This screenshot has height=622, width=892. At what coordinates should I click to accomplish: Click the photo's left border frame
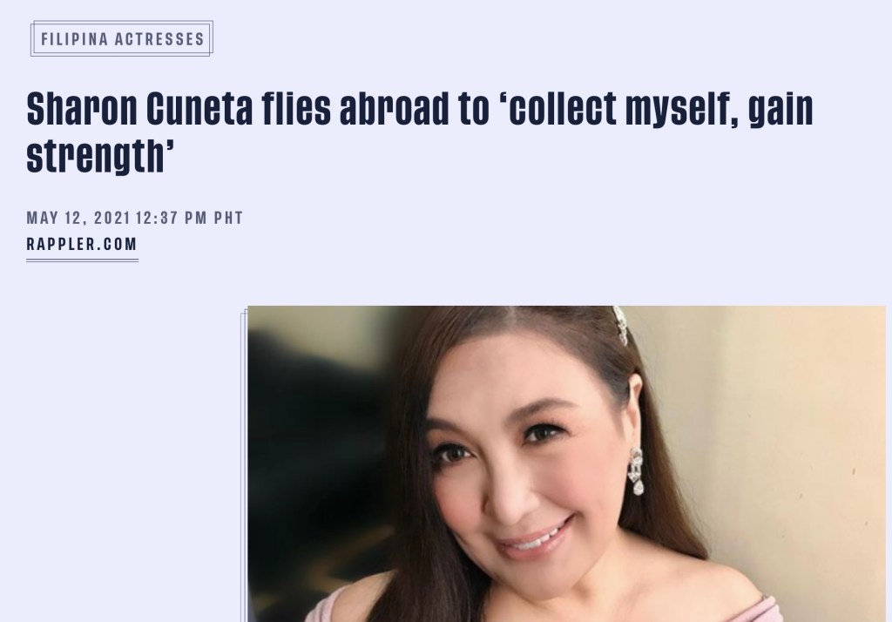point(244,465)
